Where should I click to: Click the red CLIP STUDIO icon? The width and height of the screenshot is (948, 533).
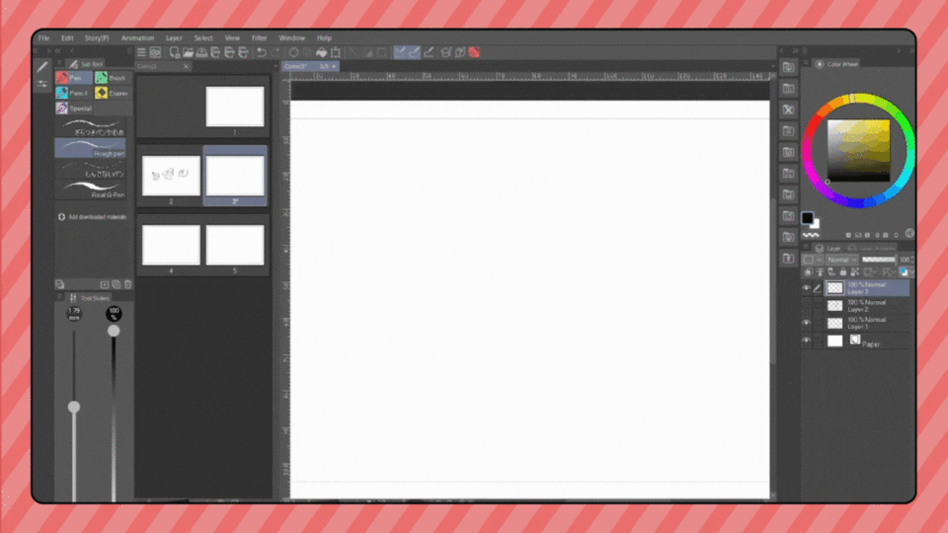[474, 52]
